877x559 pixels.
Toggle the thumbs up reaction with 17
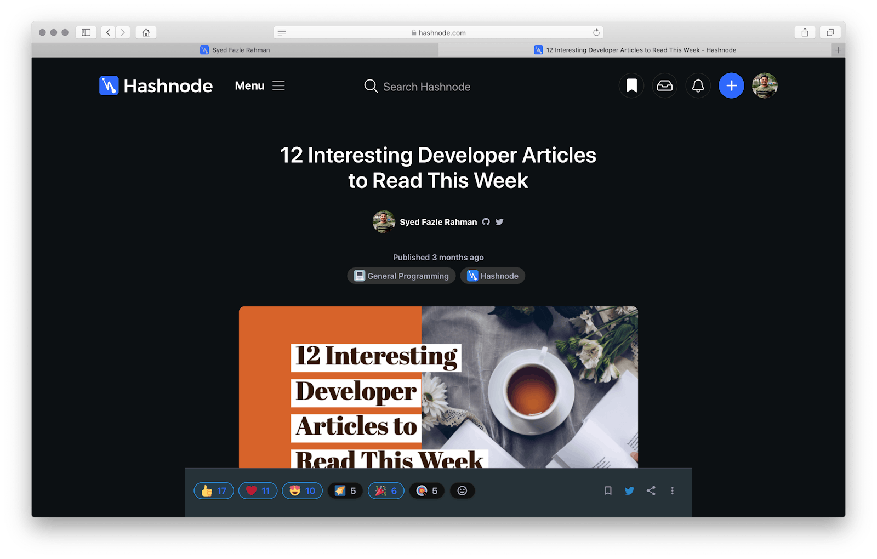pyautogui.click(x=214, y=490)
